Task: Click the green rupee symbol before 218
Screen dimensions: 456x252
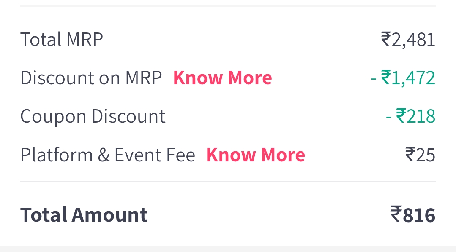Action: pyautogui.click(x=401, y=116)
